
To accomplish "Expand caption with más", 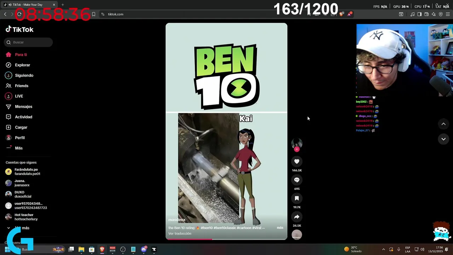I will [280, 228].
